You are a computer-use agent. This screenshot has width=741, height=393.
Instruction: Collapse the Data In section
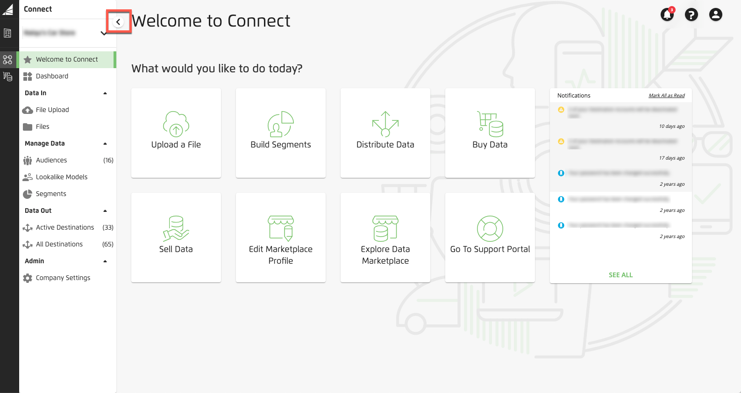105,93
